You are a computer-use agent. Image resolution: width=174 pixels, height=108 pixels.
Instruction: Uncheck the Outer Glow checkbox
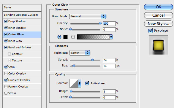click(x=6, y=34)
